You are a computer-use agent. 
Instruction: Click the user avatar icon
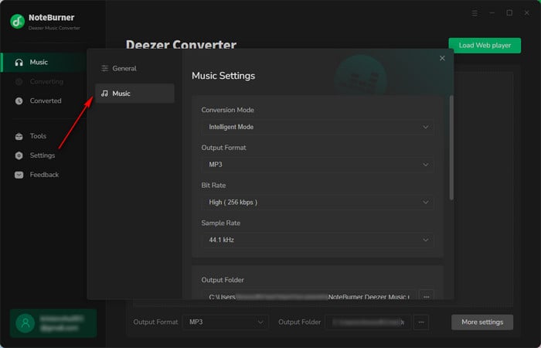26,323
